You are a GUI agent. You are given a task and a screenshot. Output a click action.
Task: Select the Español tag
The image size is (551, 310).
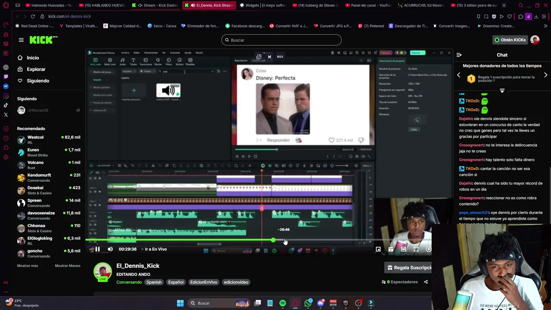176,282
